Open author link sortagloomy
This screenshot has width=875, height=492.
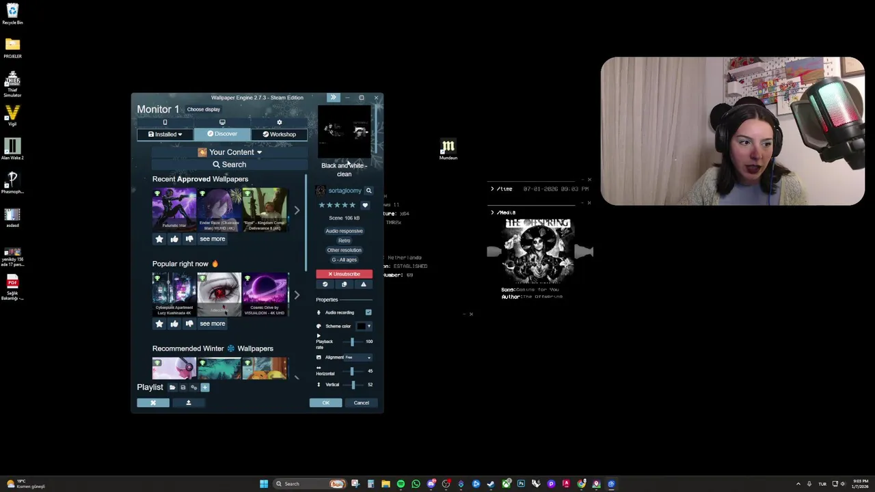[345, 191]
